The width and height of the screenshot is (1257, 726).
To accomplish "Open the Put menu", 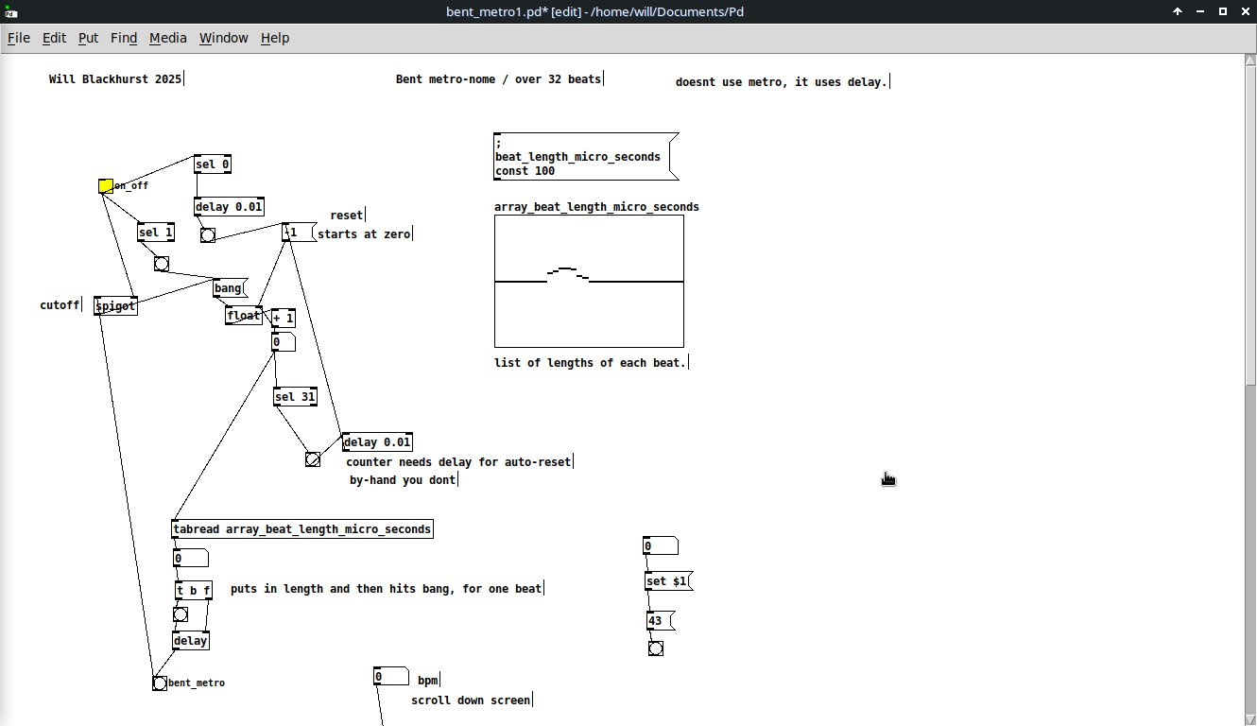I will [x=89, y=38].
